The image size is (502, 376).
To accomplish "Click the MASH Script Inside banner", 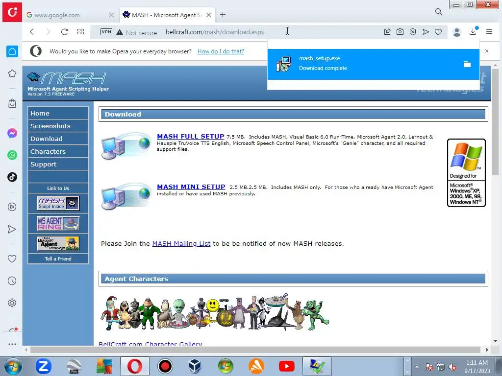I will [x=58, y=203].
